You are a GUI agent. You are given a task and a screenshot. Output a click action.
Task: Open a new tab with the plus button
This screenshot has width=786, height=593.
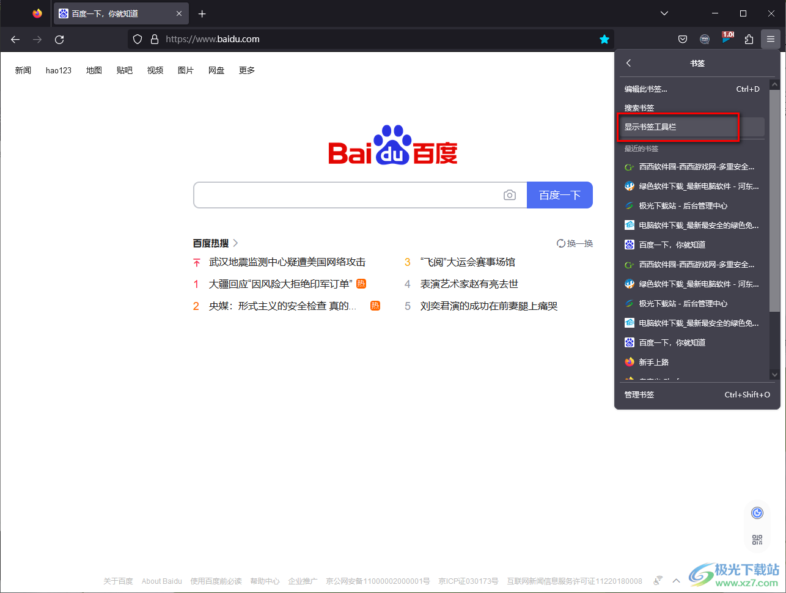coord(202,13)
